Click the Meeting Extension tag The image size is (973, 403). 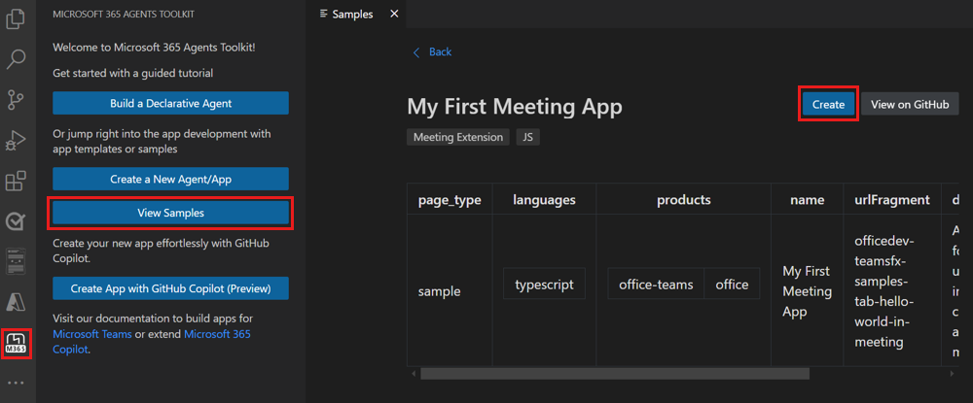(x=458, y=138)
